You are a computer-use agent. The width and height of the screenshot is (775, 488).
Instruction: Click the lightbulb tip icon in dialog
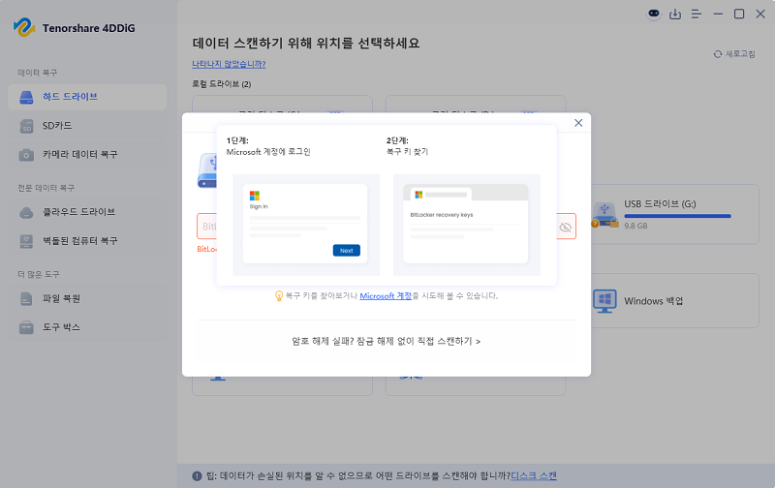click(x=279, y=296)
